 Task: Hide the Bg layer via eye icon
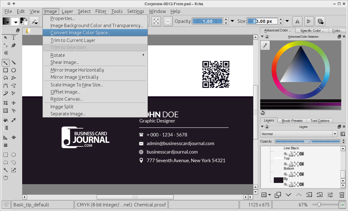tap(285, 184)
